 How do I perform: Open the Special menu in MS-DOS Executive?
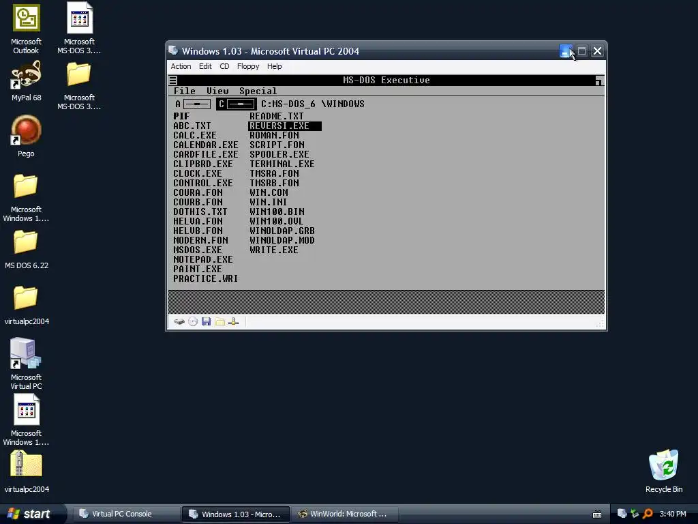pyautogui.click(x=258, y=91)
